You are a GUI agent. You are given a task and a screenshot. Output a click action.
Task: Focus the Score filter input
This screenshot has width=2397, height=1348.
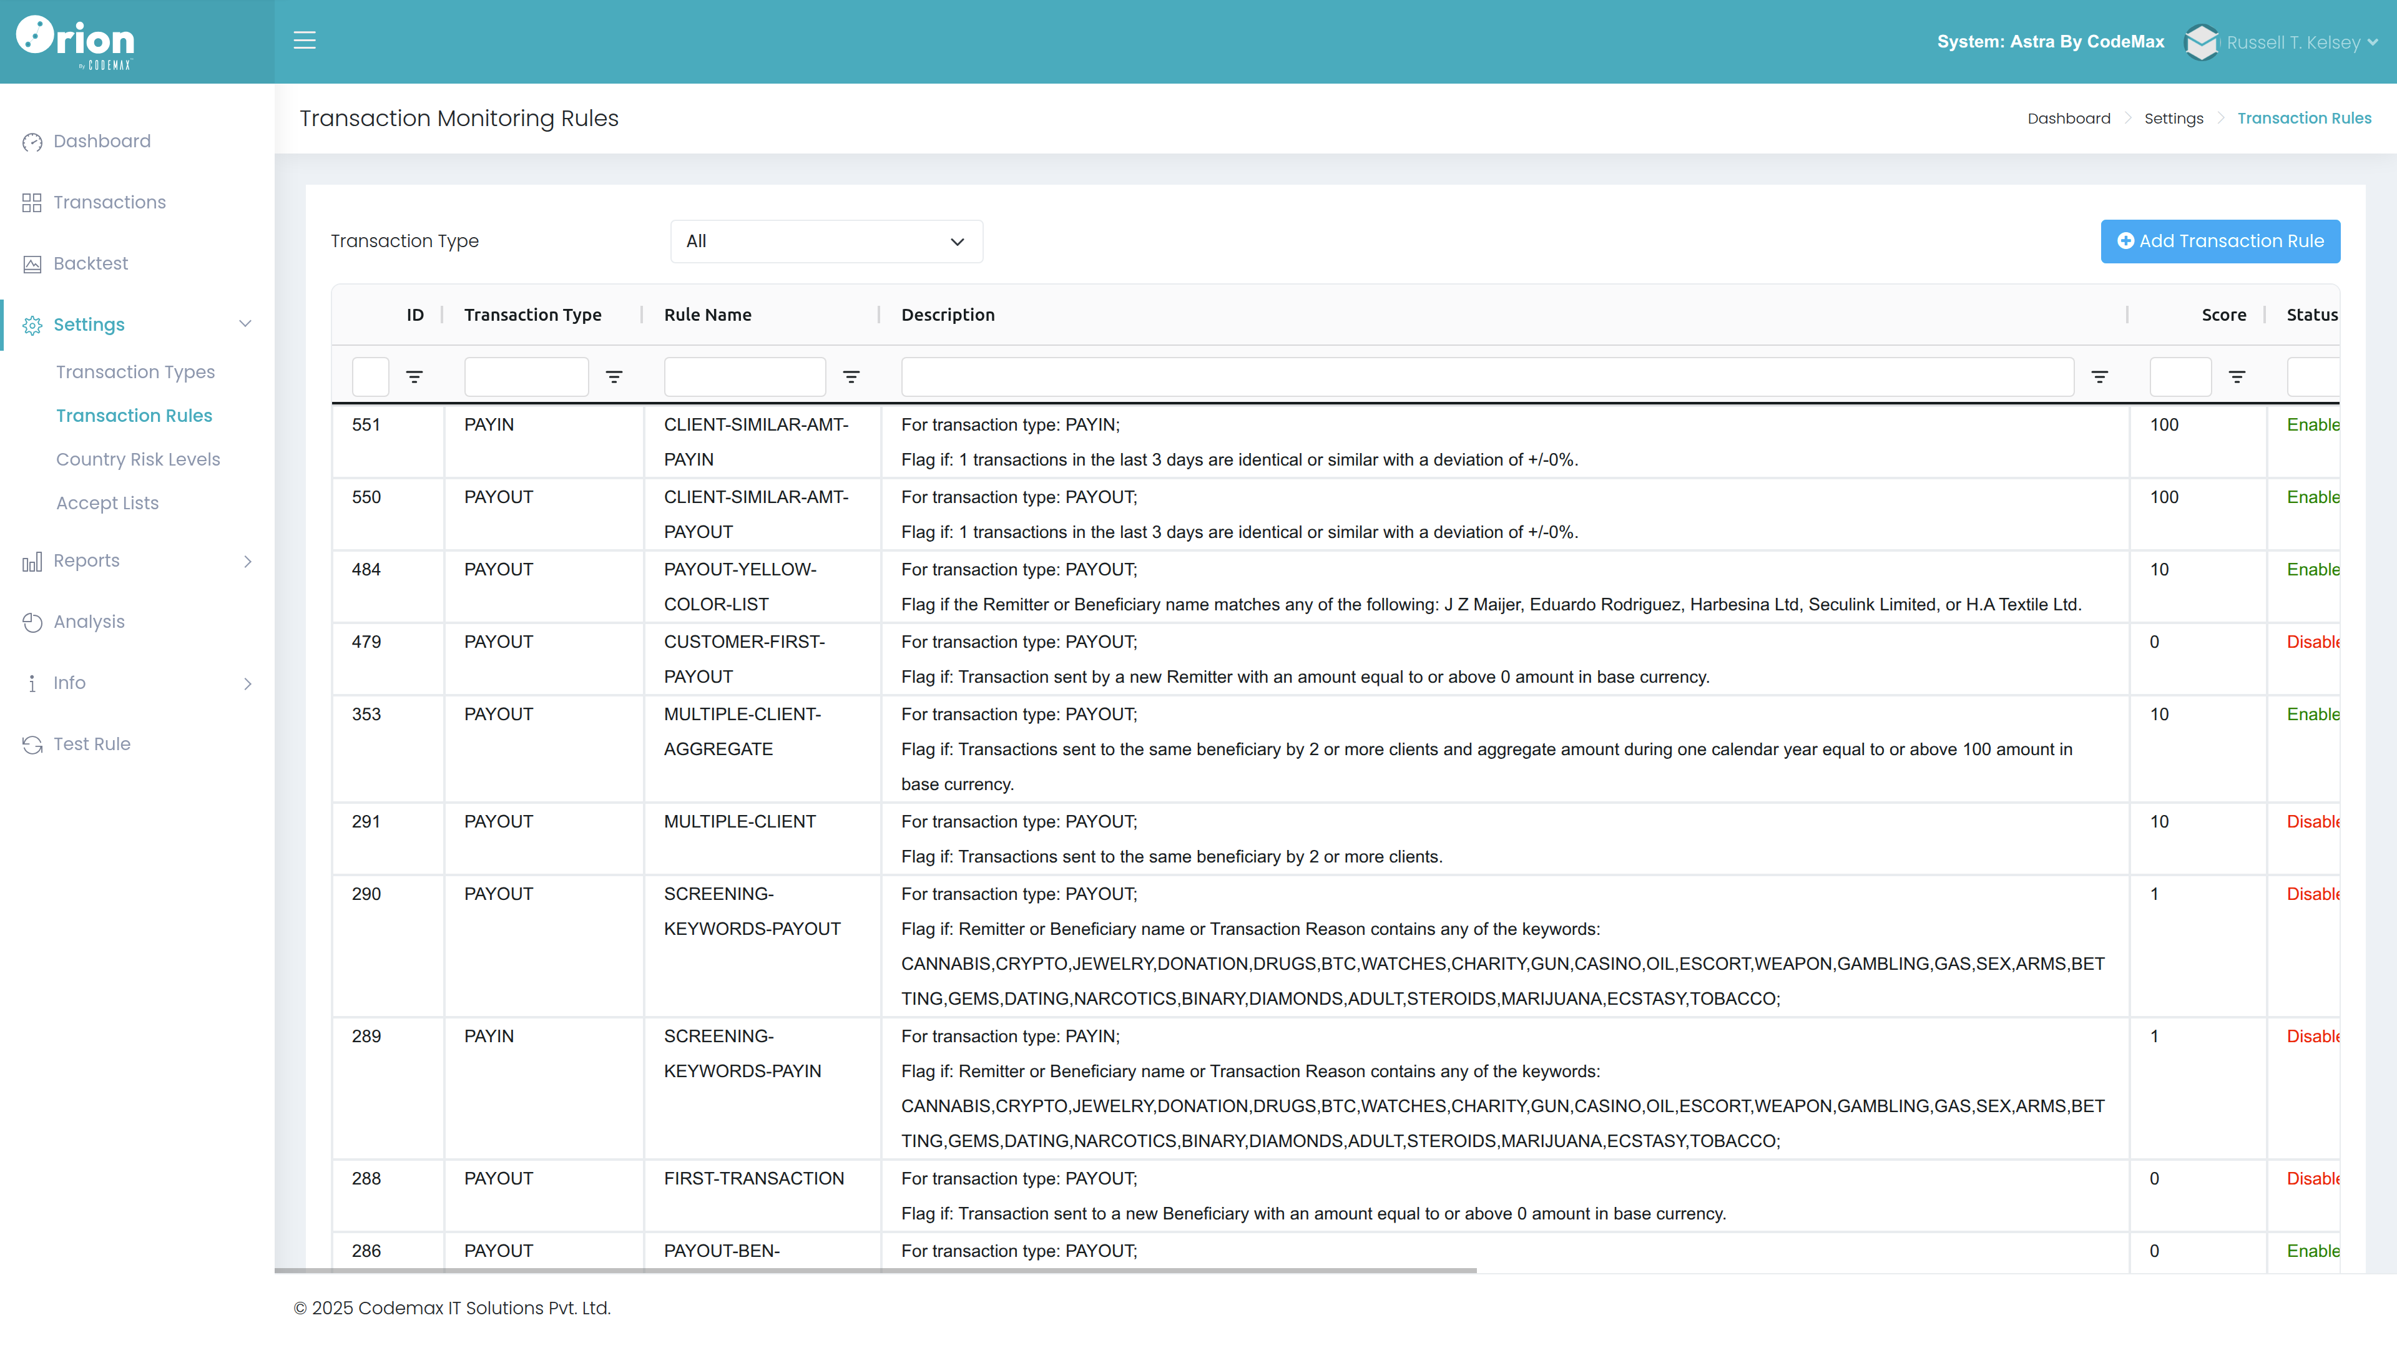(x=2180, y=377)
